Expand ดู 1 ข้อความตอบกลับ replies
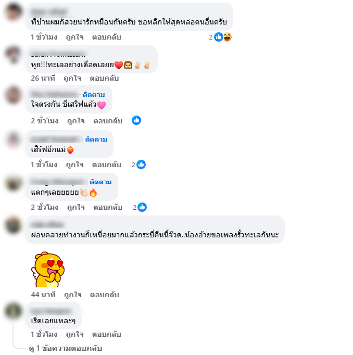Viewport: 353px width, 355px height. (66, 348)
